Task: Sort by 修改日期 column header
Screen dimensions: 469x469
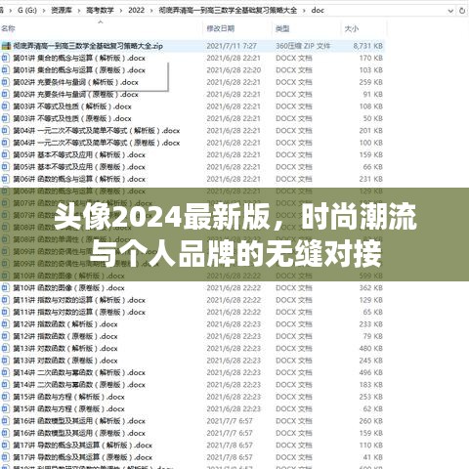Action: click(x=221, y=28)
